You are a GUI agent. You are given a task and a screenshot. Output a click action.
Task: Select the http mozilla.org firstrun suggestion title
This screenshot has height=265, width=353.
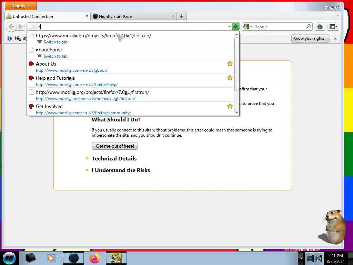coord(92,92)
